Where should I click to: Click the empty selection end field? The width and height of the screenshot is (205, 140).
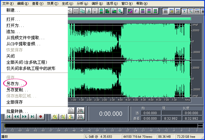(x=172, y=113)
